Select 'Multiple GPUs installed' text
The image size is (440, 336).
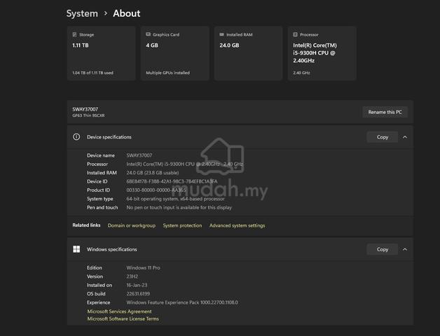pos(168,73)
